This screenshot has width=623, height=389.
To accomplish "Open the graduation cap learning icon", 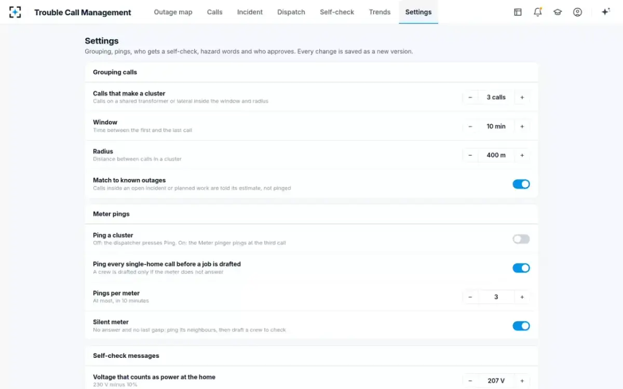I will tap(558, 12).
